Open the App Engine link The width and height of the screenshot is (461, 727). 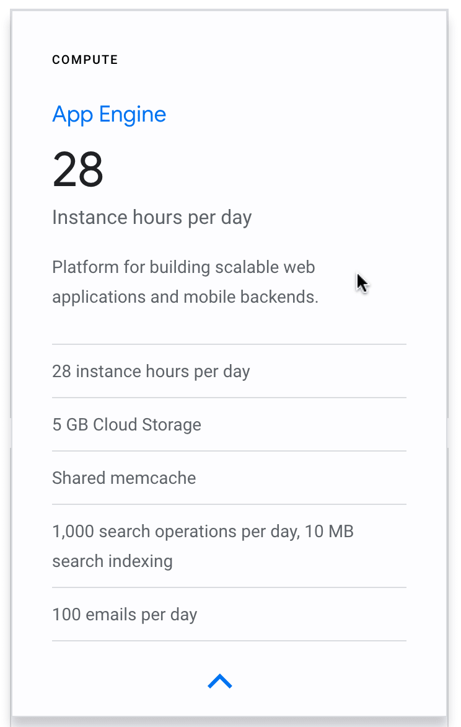pyautogui.click(x=109, y=115)
